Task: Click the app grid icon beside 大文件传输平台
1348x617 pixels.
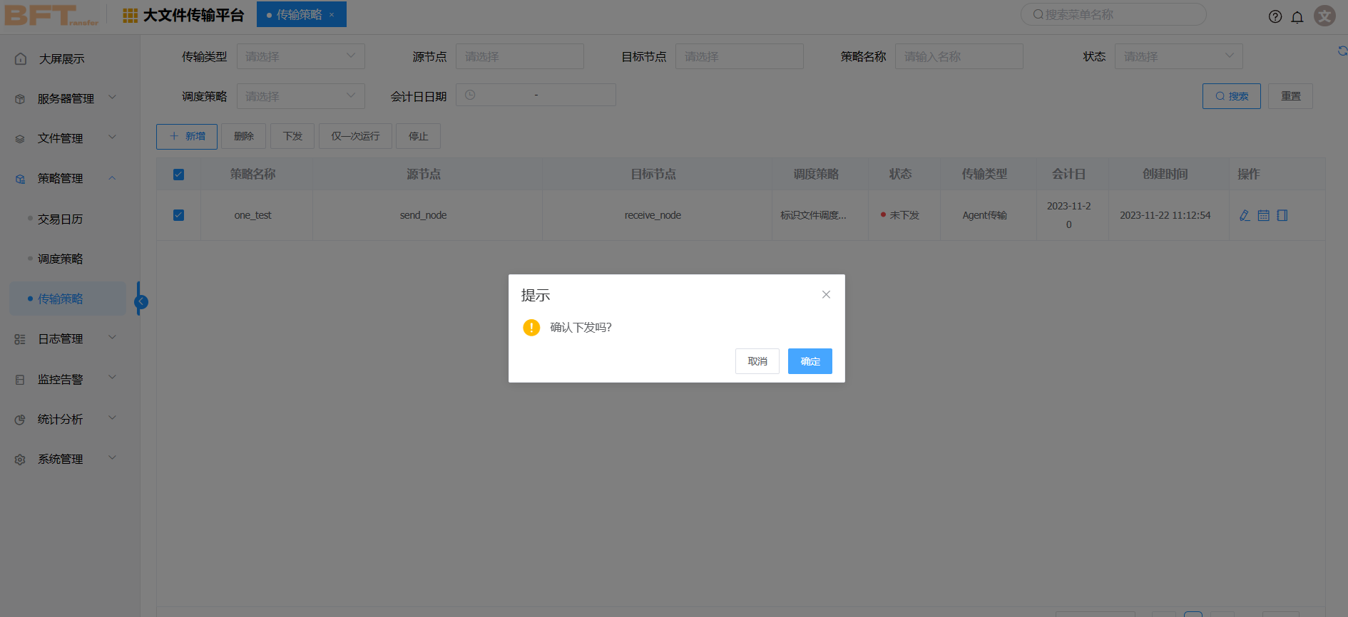Action: click(x=130, y=15)
